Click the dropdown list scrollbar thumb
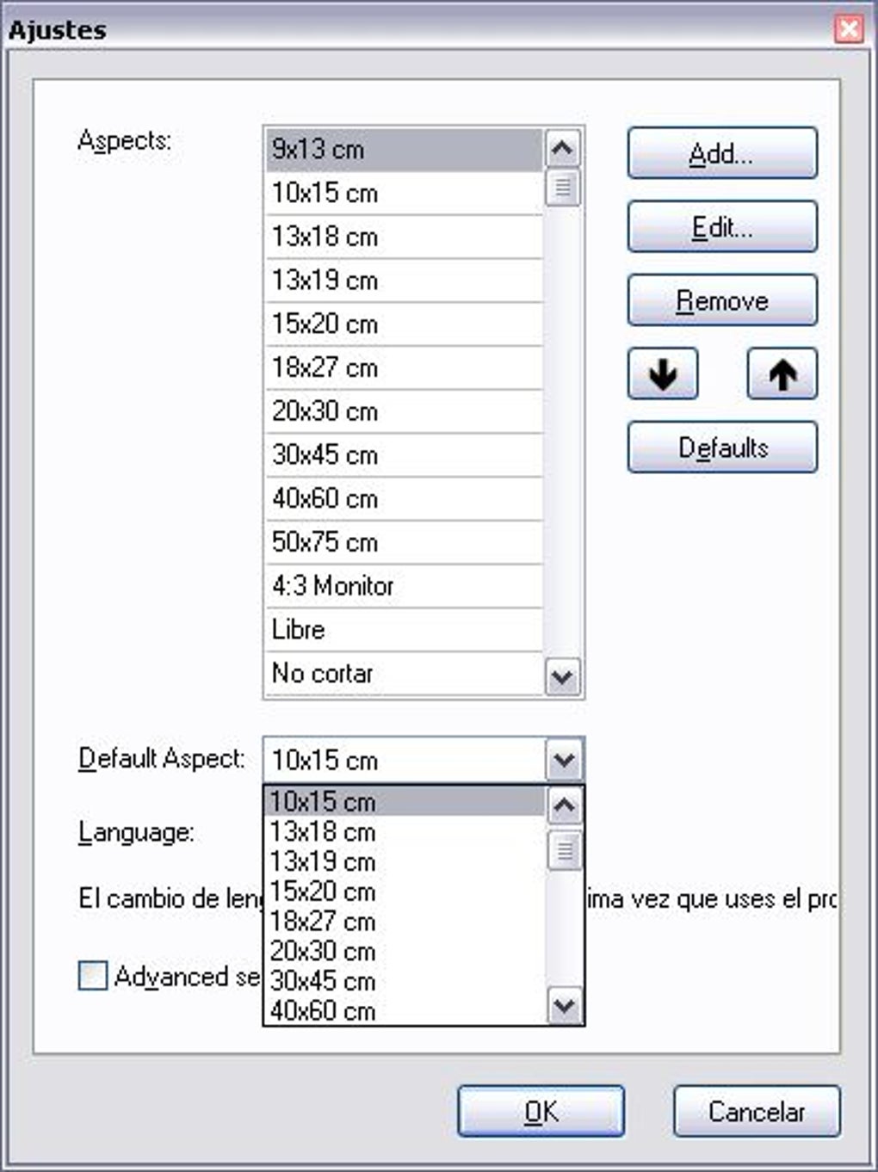 click(x=564, y=851)
